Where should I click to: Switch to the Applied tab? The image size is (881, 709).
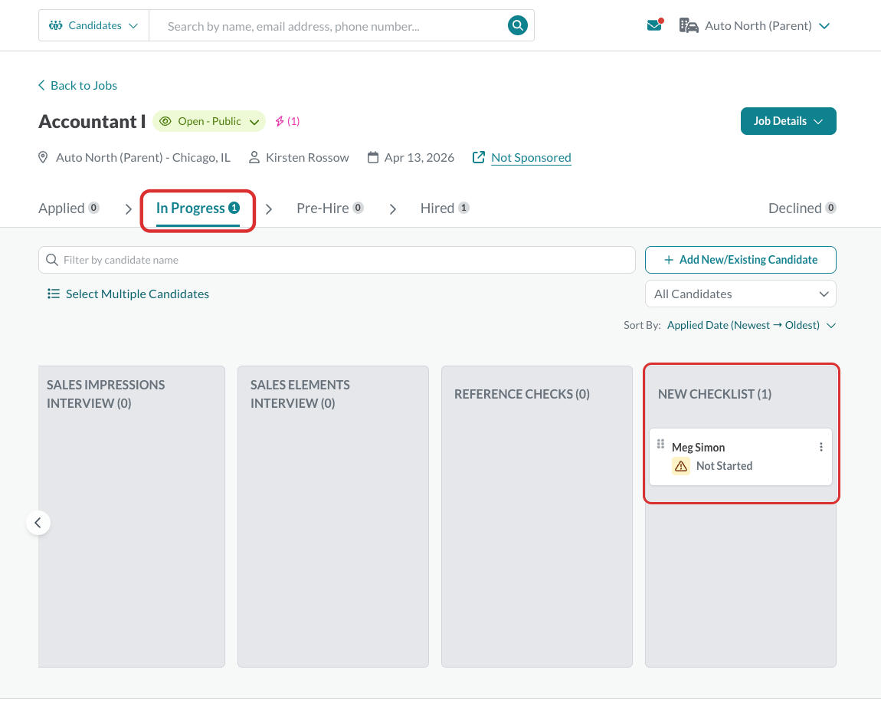68,208
